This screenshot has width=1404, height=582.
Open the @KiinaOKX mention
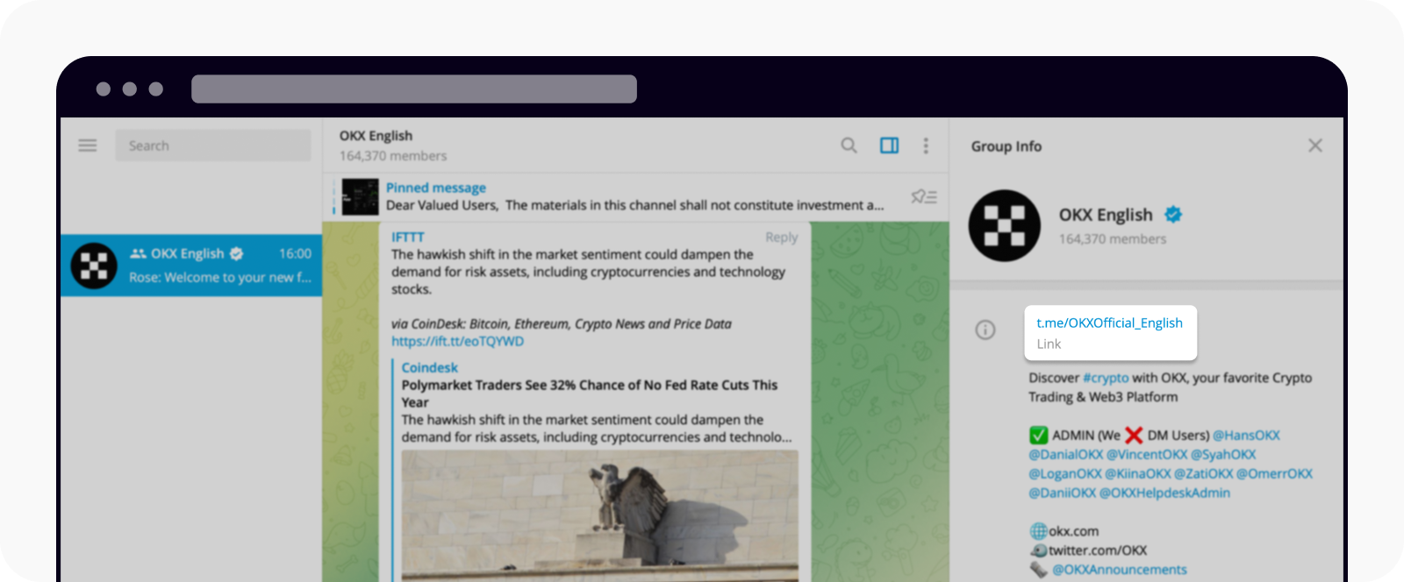click(1137, 474)
